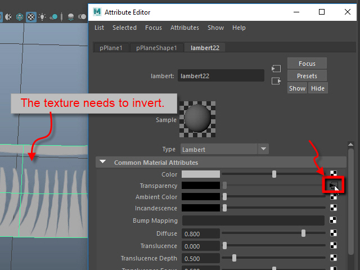
Task: Go to input connections of lambert22
Action: pos(276,69)
